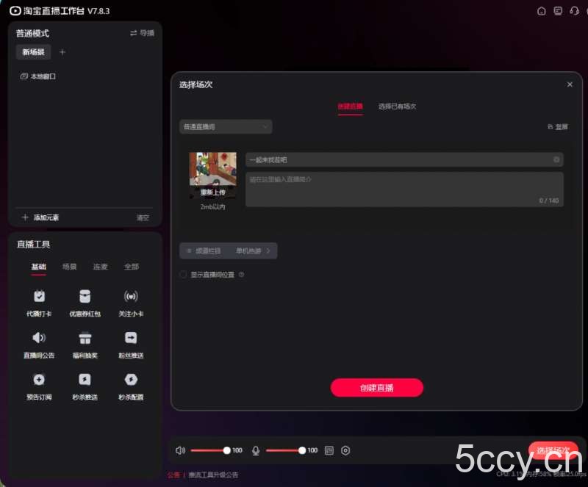Open the 普通直播间 room type dropdown
The height and width of the screenshot is (487, 588).
[226, 127]
